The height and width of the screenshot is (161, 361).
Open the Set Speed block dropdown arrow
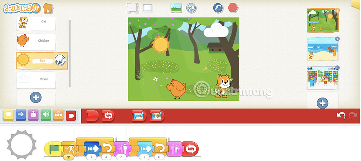point(69,157)
